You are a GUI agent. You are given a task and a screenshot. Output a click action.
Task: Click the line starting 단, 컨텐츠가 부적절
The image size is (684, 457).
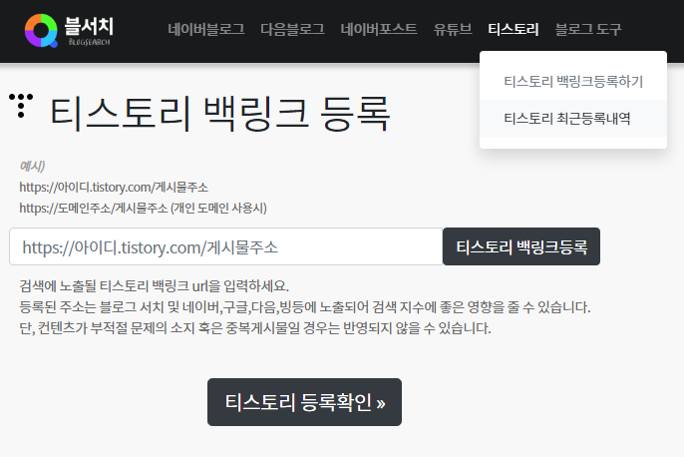255,328
